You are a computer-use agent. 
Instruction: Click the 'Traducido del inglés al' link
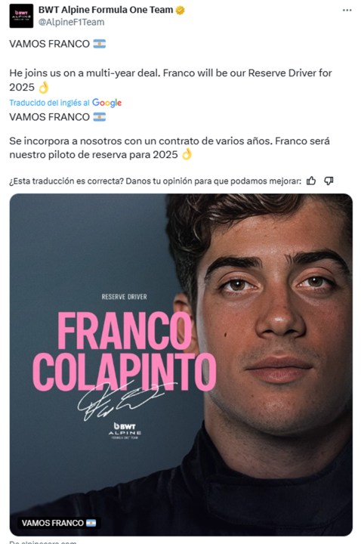click(x=49, y=103)
